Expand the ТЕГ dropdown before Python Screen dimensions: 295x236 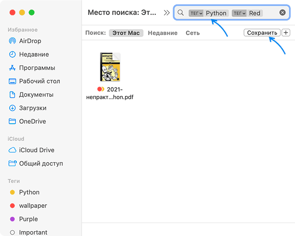(196, 13)
